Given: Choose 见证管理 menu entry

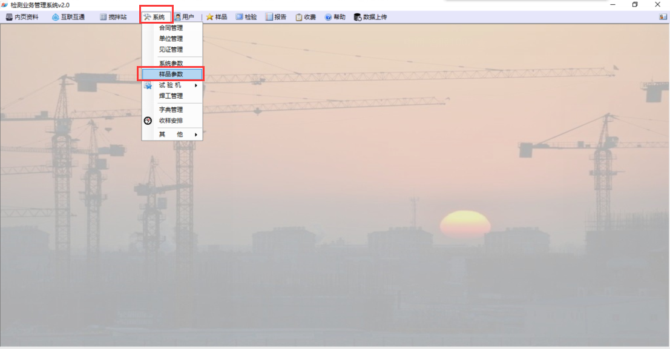Looking at the screenshot, I should click(172, 50).
